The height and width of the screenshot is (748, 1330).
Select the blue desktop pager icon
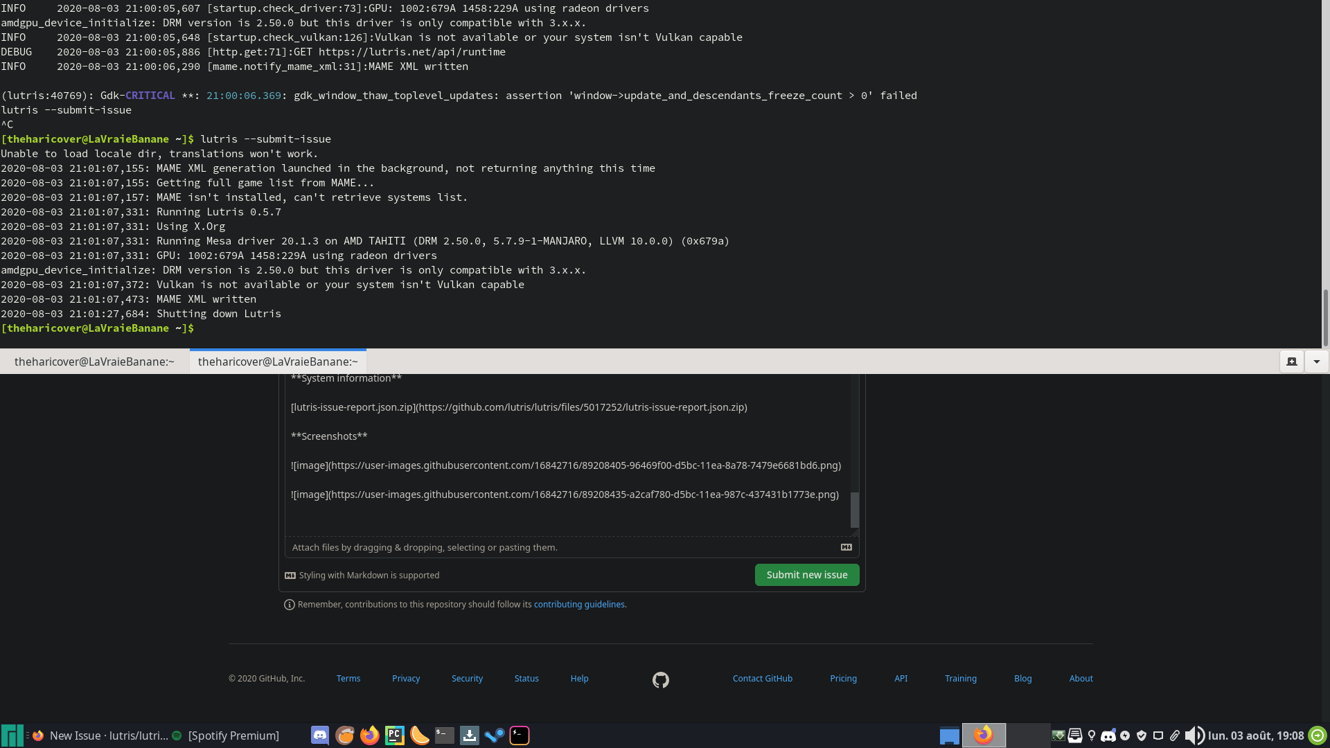pyautogui.click(x=950, y=736)
